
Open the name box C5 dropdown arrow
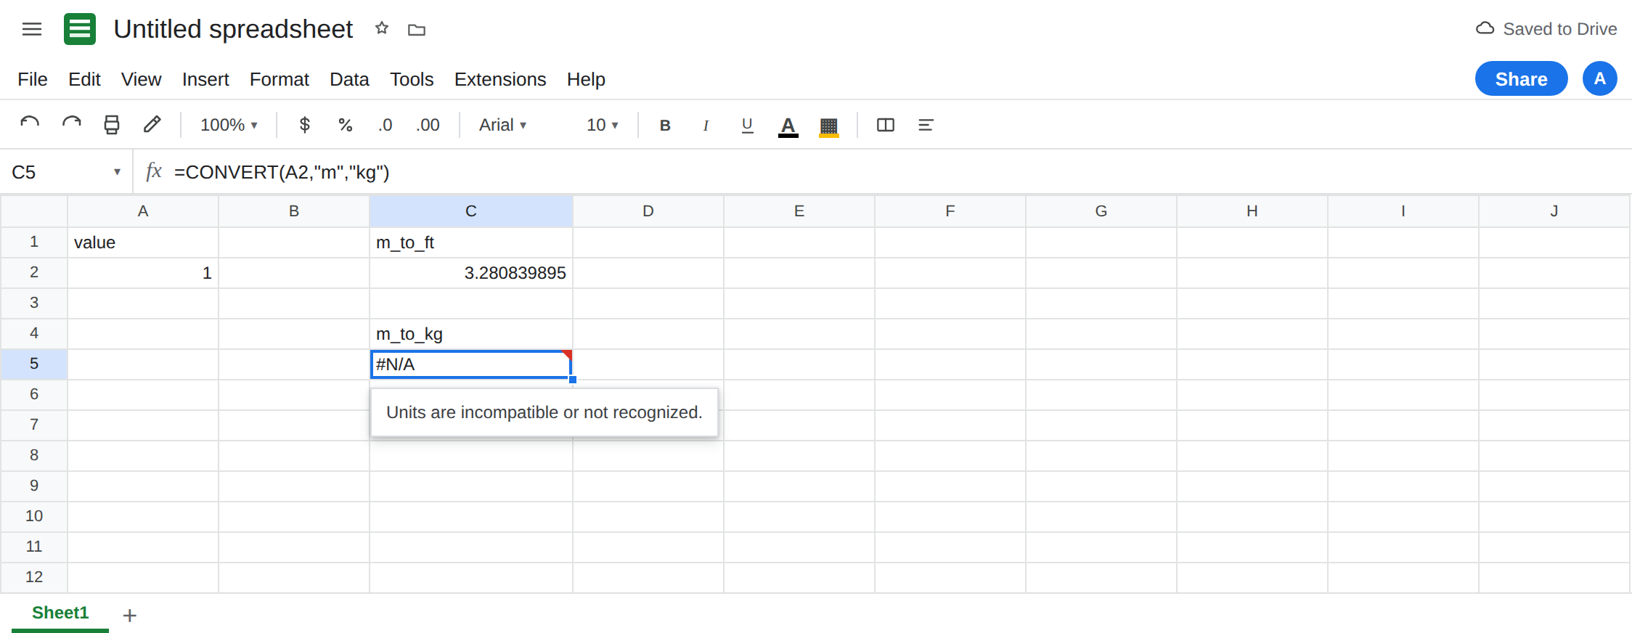(117, 172)
